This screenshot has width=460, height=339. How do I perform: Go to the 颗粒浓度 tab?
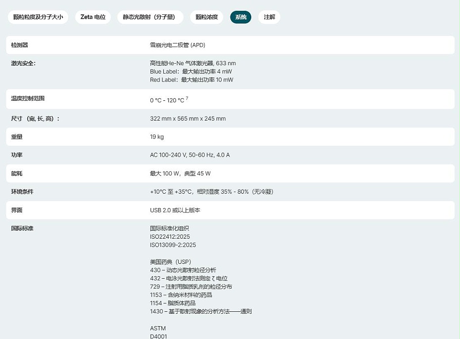pyautogui.click(x=206, y=17)
